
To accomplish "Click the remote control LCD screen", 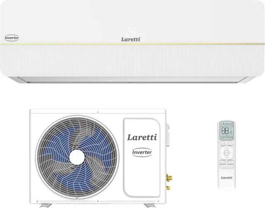I will click(226, 130).
